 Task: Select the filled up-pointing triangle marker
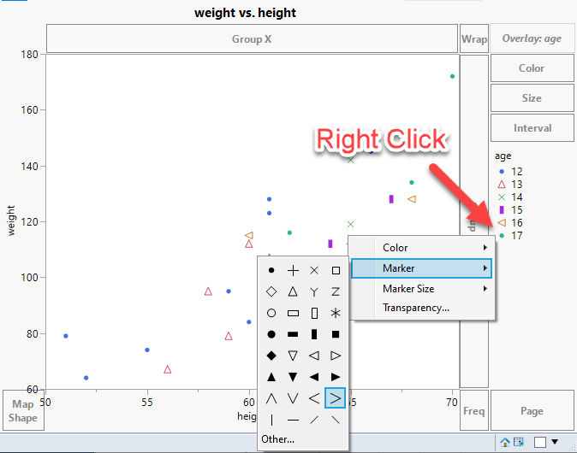coord(271,377)
